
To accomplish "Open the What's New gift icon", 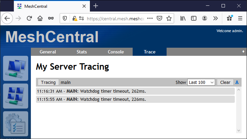I will click(x=229, y=18).
